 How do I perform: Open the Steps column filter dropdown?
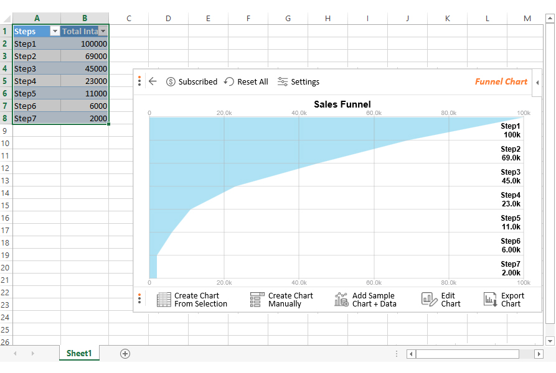click(x=55, y=32)
